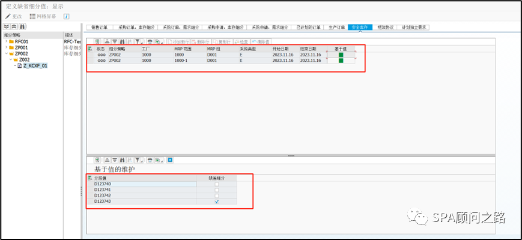Click Details icon in lower grid toolbar
Image resolution: width=522 pixels, height=240 pixels.
coord(97,160)
